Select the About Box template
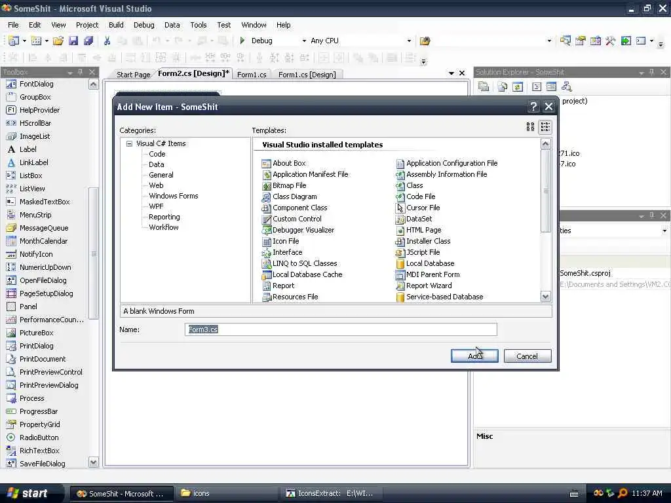 (284, 163)
